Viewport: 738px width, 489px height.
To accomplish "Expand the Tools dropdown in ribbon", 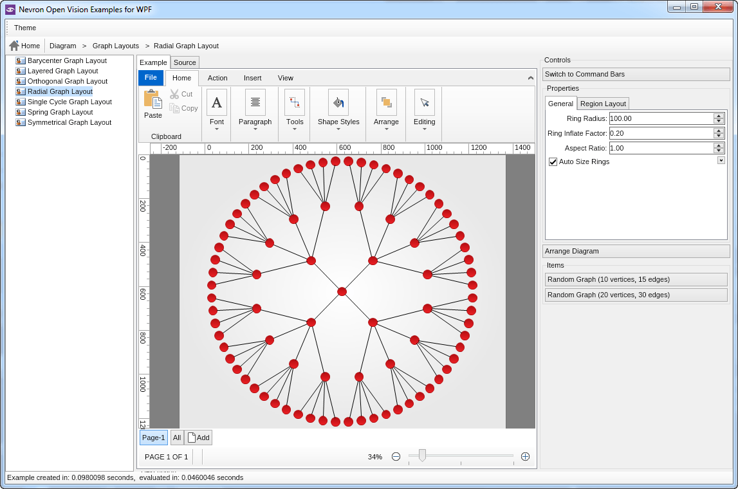I will point(295,128).
